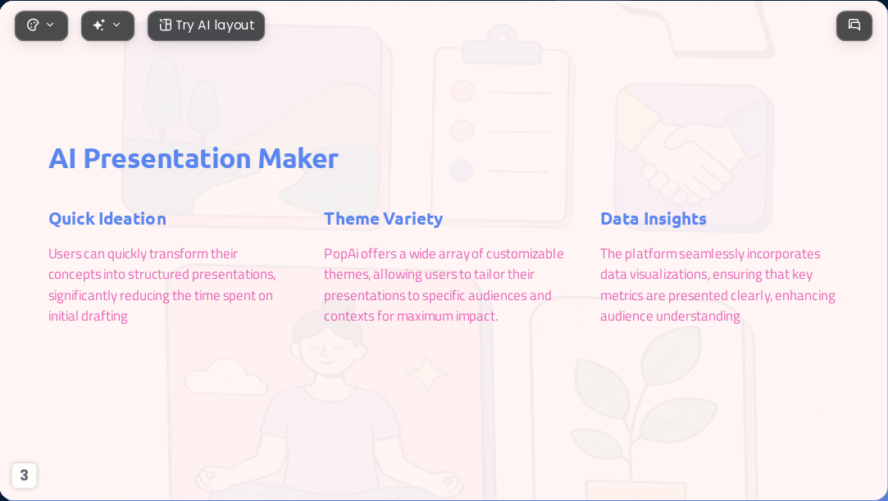Select the Quick Ideation description paragraph
This screenshot has height=501, width=888.
pos(162,285)
